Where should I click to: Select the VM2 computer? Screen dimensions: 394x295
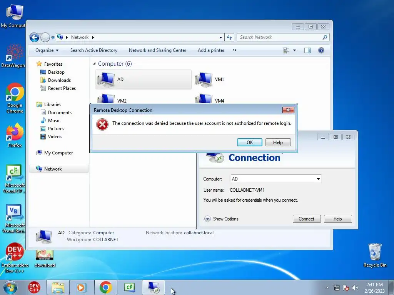coord(112,98)
